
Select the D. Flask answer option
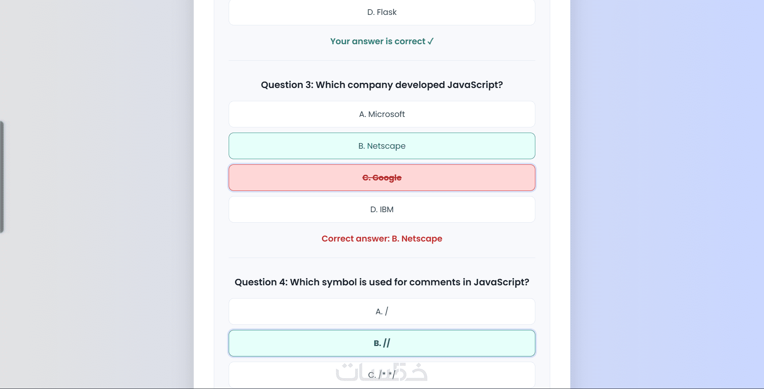(x=382, y=12)
